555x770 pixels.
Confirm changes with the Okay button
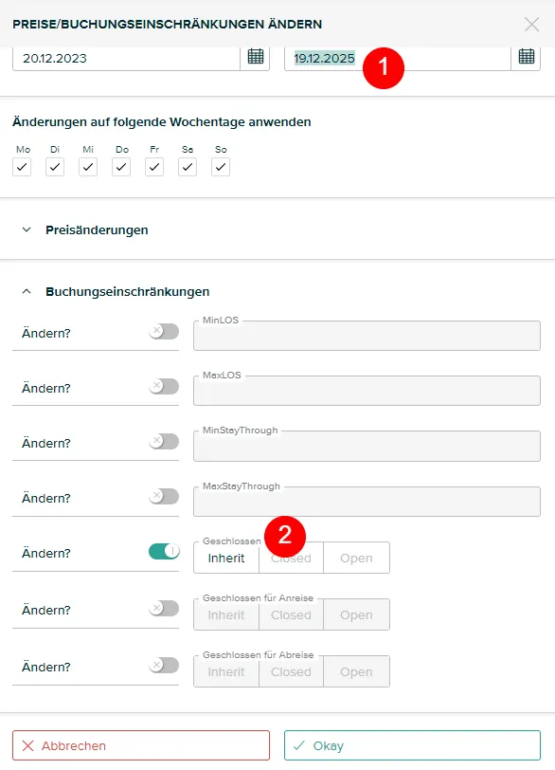412,745
